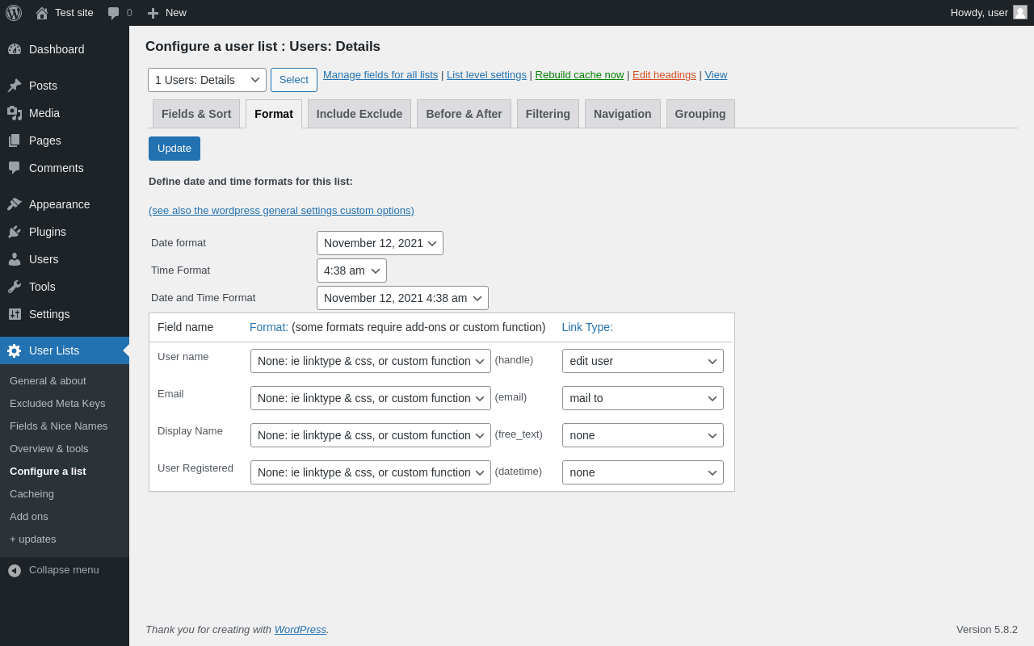
Task: Click the plus New content icon
Action: point(153,13)
